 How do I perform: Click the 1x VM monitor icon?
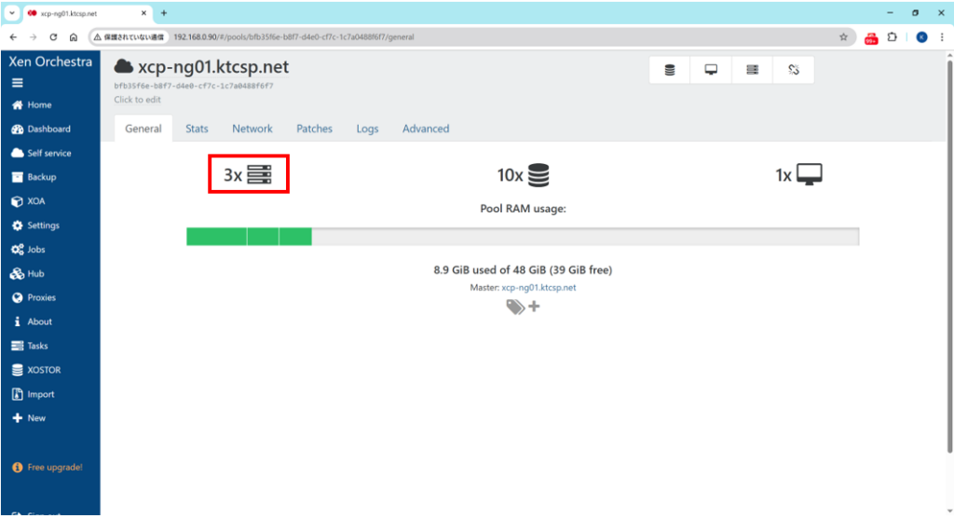click(x=810, y=174)
